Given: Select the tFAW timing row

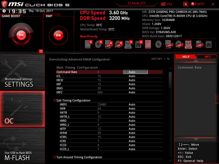Looking at the screenshot, I should [111, 133].
